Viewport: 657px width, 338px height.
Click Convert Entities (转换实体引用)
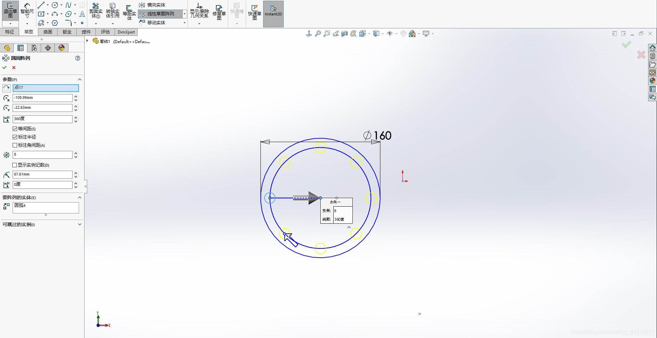point(113,10)
